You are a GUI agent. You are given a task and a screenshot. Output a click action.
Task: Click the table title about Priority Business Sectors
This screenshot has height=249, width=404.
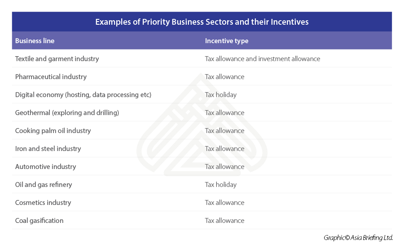pyautogui.click(x=202, y=22)
